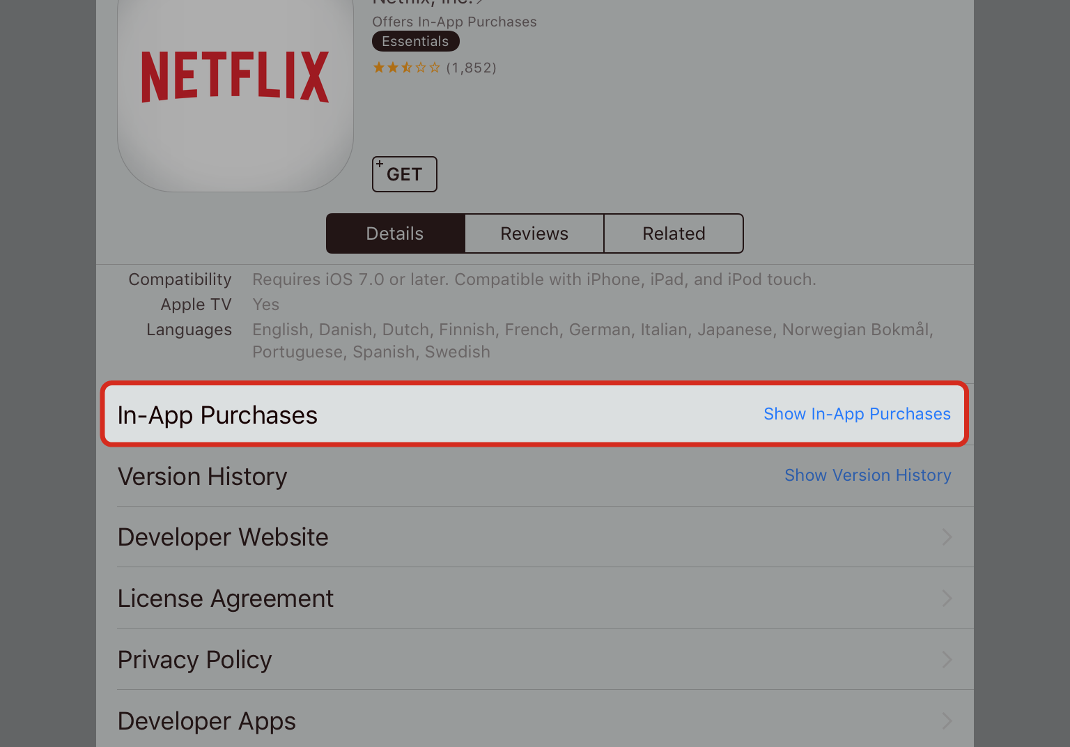Screen dimensions: 1070x747
Task: Open the License Agreement label
Action: [226, 599]
